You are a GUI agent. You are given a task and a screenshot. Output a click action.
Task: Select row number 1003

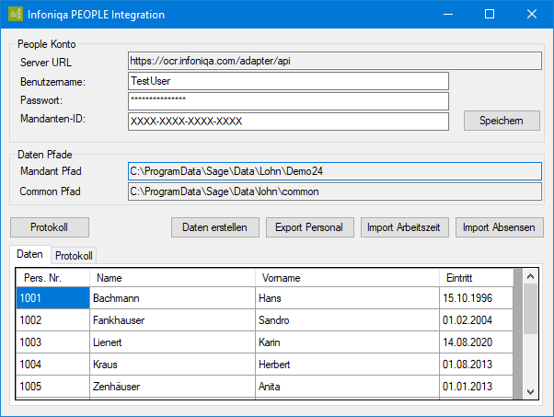coord(53,342)
